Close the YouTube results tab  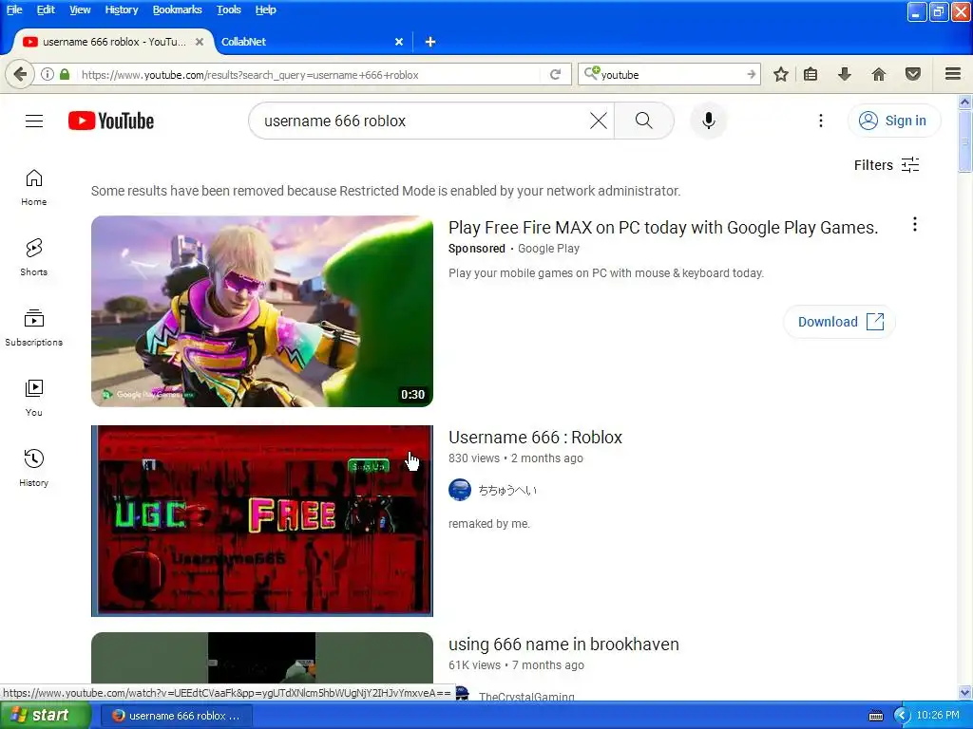[200, 42]
